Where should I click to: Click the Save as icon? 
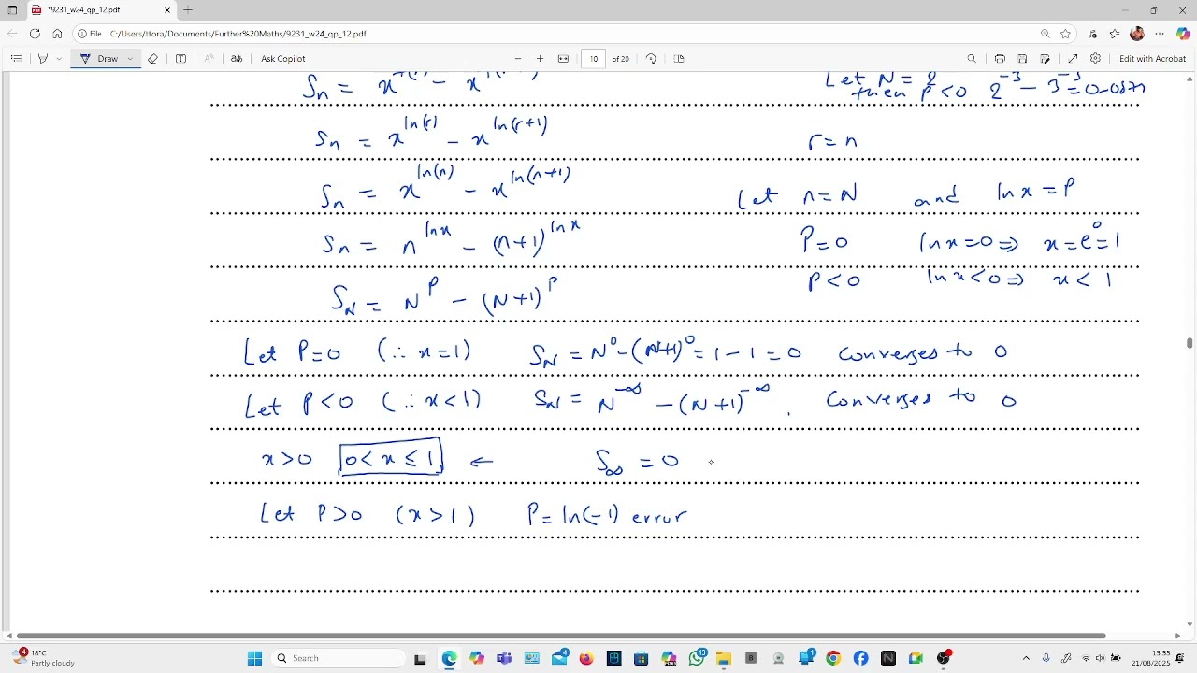(1045, 58)
